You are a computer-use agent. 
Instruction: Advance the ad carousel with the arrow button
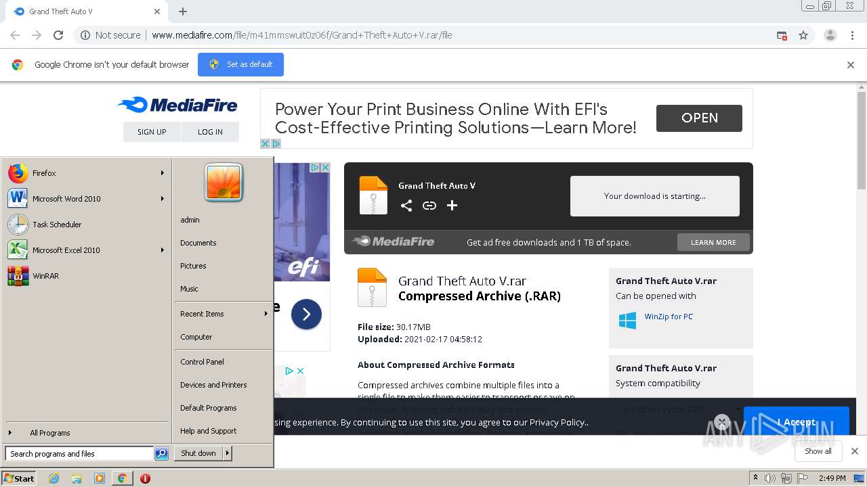306,314
